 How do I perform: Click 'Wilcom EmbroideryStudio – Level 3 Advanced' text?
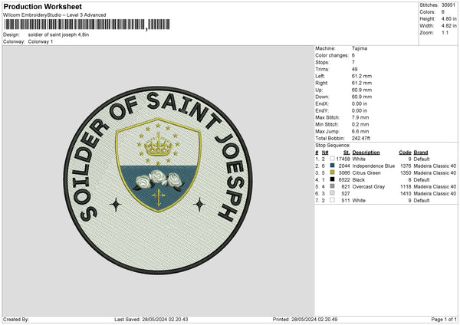coord(54,15)
